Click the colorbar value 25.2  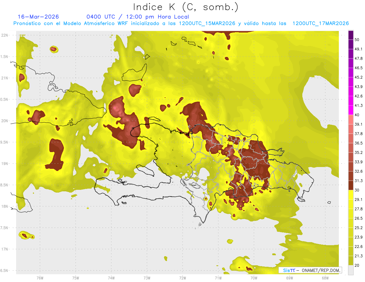pos(359,228)
